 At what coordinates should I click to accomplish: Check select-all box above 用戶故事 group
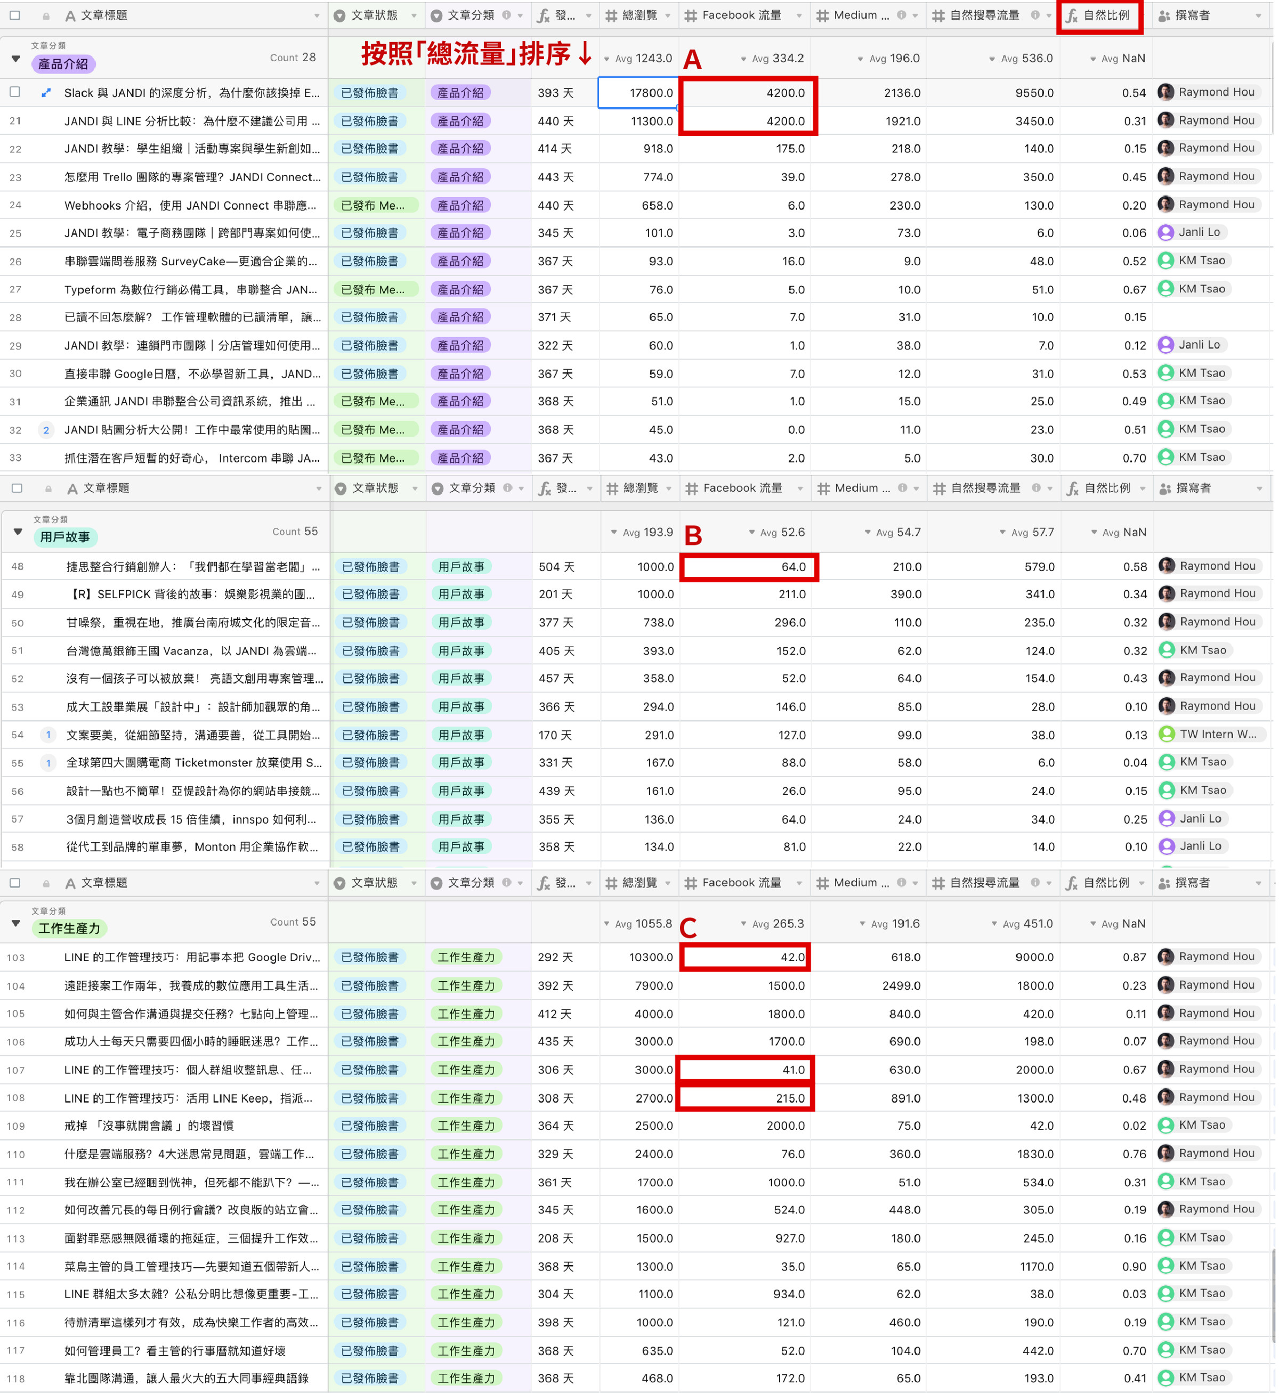pyautogui.click(x=17, y=488)
